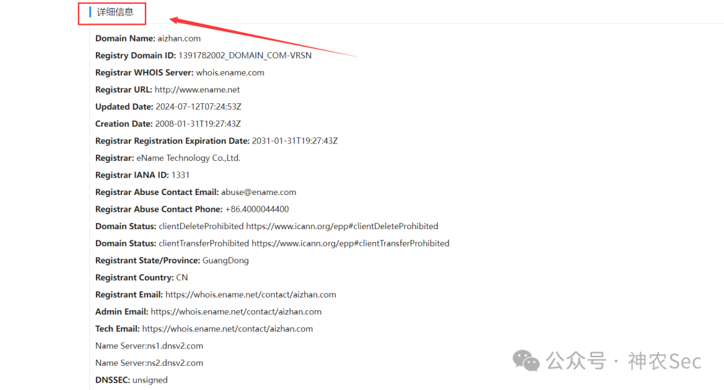Click the domain name aizhan.com value

tap(179, 39)
